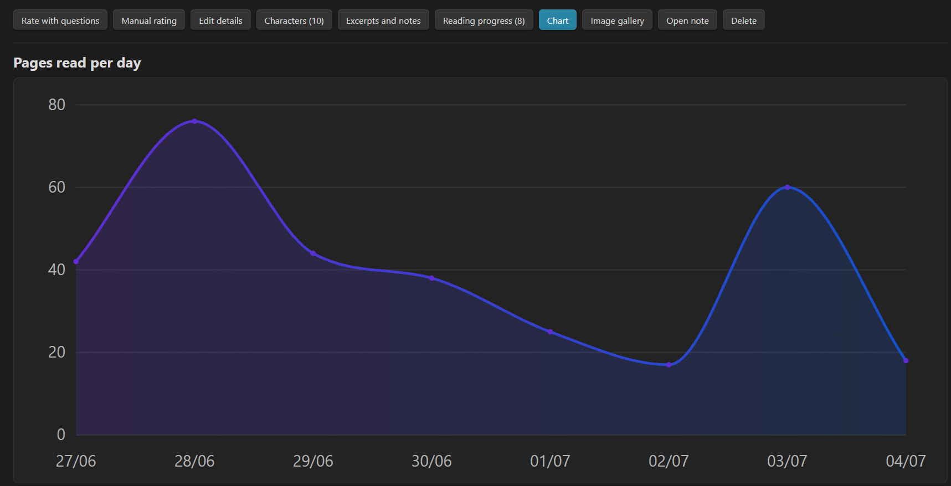Click the 02/07 x-axis label
Screen dimensions: 951x486
[x=669, y=461]
